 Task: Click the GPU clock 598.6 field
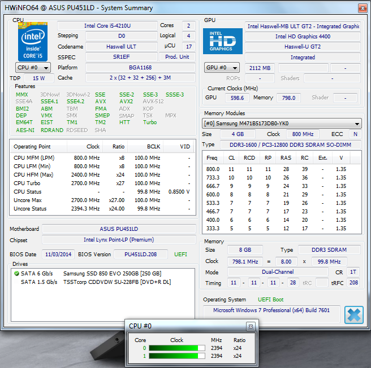point(237,98)
